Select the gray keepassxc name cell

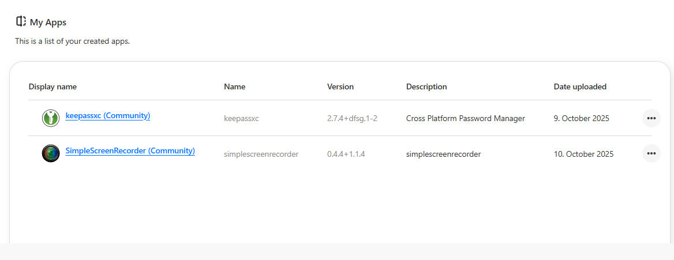(241, 119)
